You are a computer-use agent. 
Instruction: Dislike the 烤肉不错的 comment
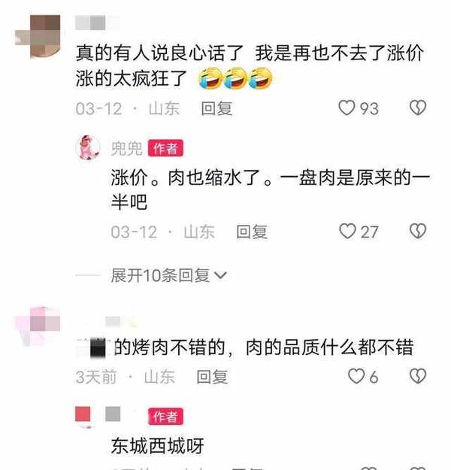coord(418,376)
